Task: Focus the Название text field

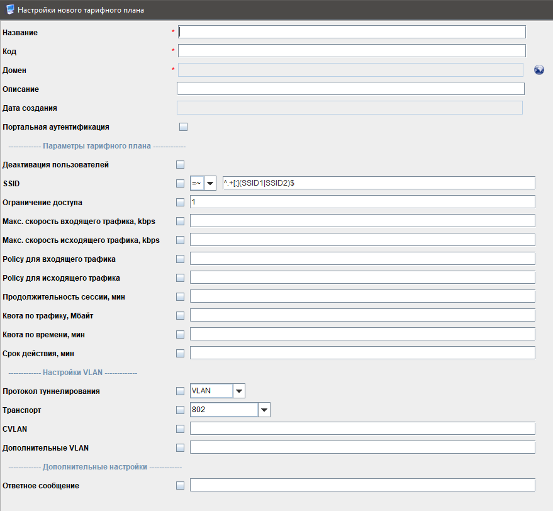Action: [x=352, y=32]
